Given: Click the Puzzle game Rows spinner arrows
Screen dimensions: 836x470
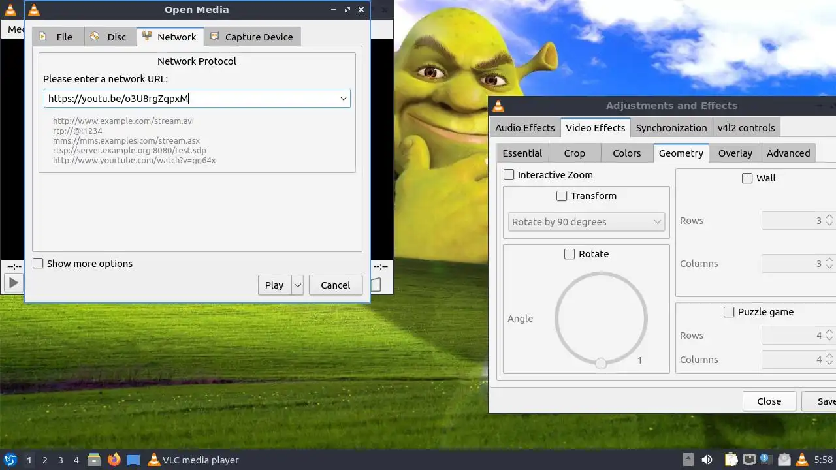Looking at the screenshot, I should tap(829, 336).
